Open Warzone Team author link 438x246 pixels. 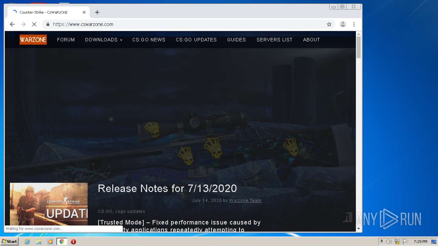pyautogui.click(x=245, y=201)
